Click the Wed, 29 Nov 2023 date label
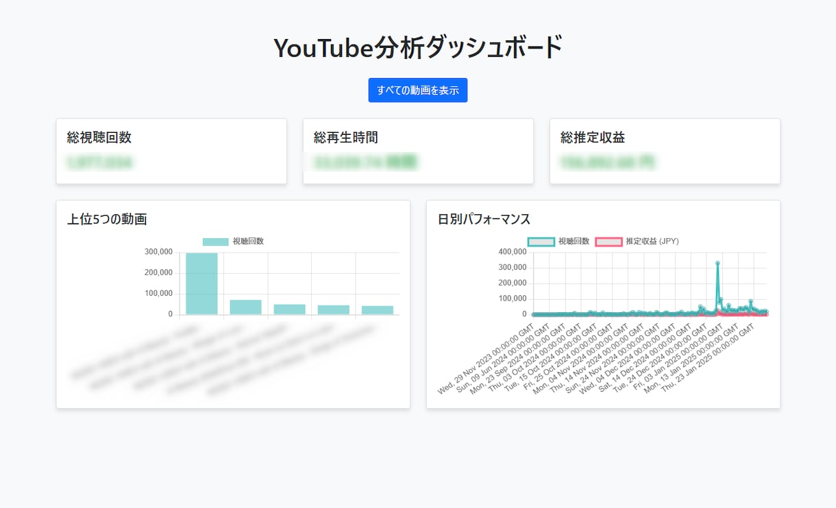The image size is (836, 508). coord(486,359)
